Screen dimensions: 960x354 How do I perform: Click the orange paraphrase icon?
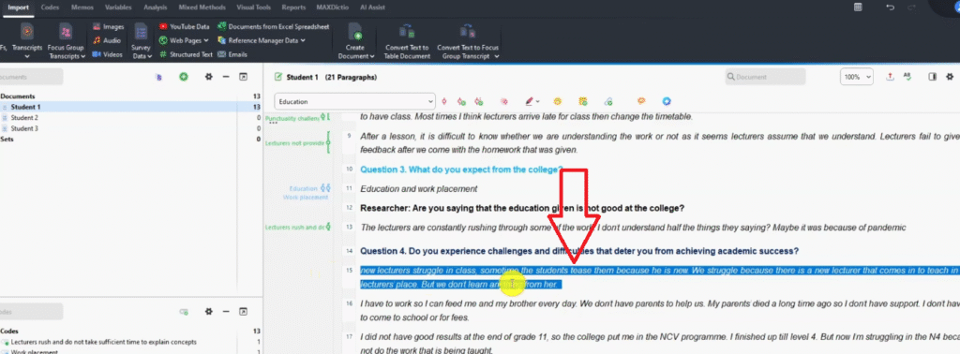coord(641,101)
